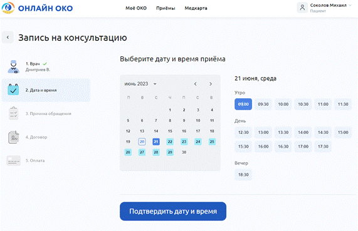Image resolution: width=358 pixels, height=231 pixels.
Task: Pick the 17:00 time slot
Action: (x=303, y=146)
